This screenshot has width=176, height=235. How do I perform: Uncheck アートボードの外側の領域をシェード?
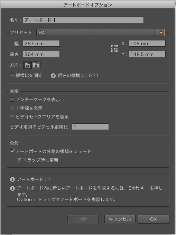pyautogui.click(x=12, y=151)
